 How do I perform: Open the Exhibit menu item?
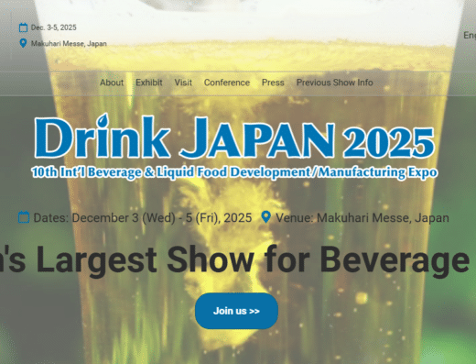click(x=149, y=83)
